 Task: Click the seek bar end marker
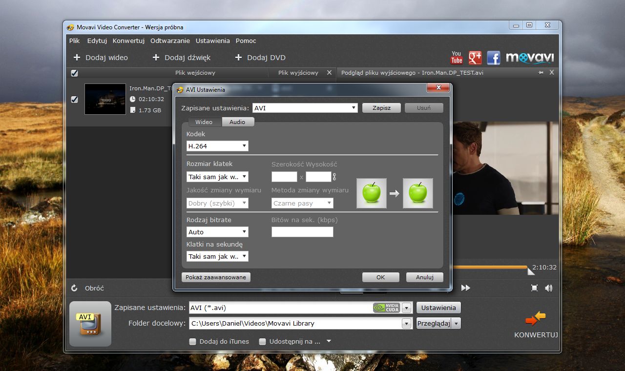coord(531,271)
